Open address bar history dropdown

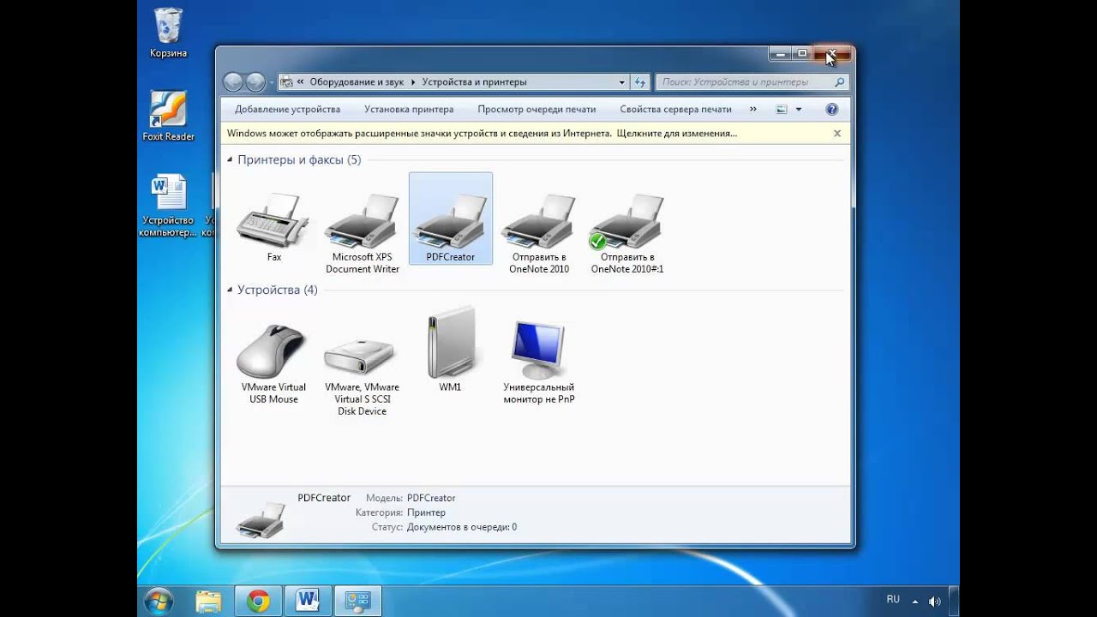622,82
